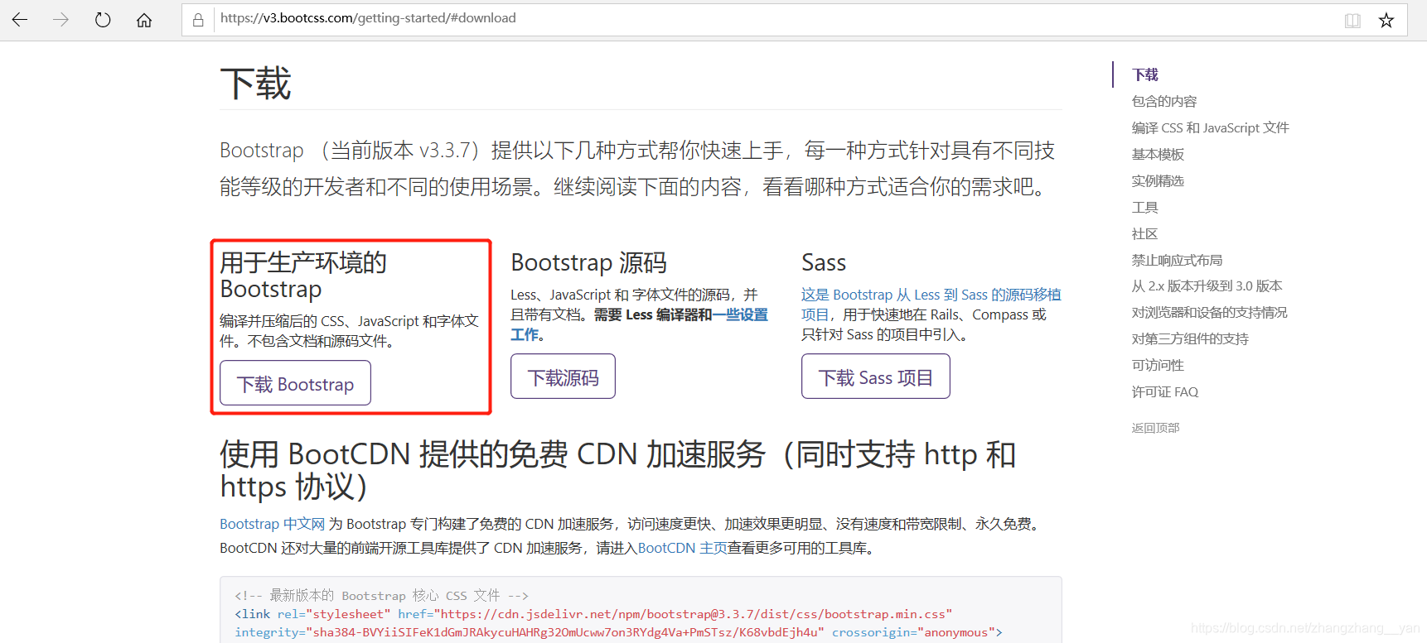Select 包含的内容 in the sidebar
Image resolution: width=1427 pixels, height=643 pixels.
point(1164,101)
